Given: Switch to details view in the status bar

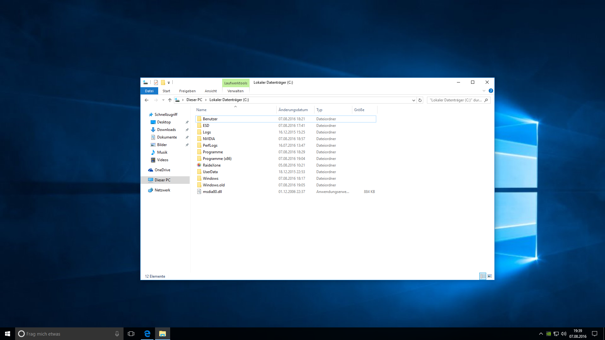Looking at the screenshot, I should click(x=483, y=276).
